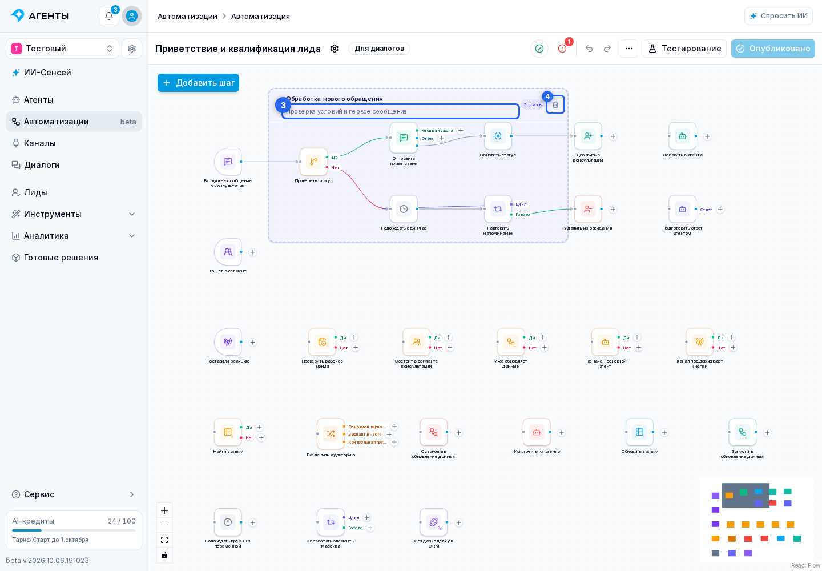Image resolution: width=822 pixels, height=571 pixels.
Task: Select the Входящее сообщение о консультации node
Action: pyautogui.click(x=228, y=162)
